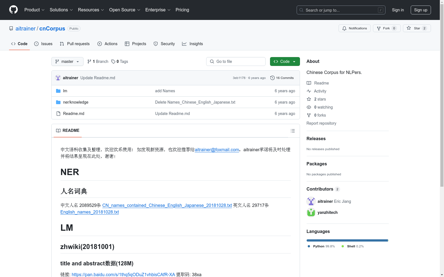Fork this repository
This screenshot has height=277, width=444.
[387, 28]
